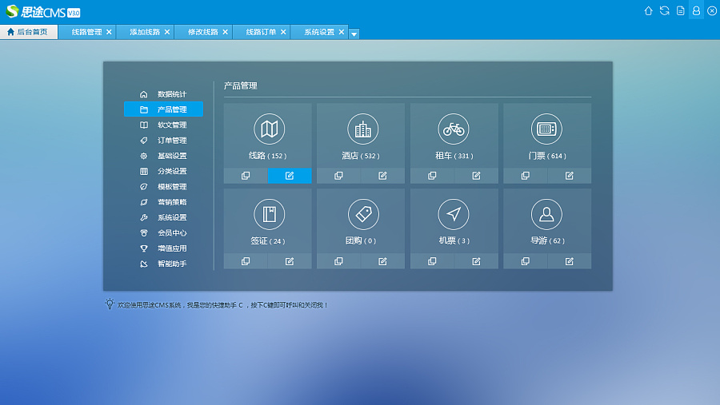Click the copy icon under 酒店

[x=339, y=176]
